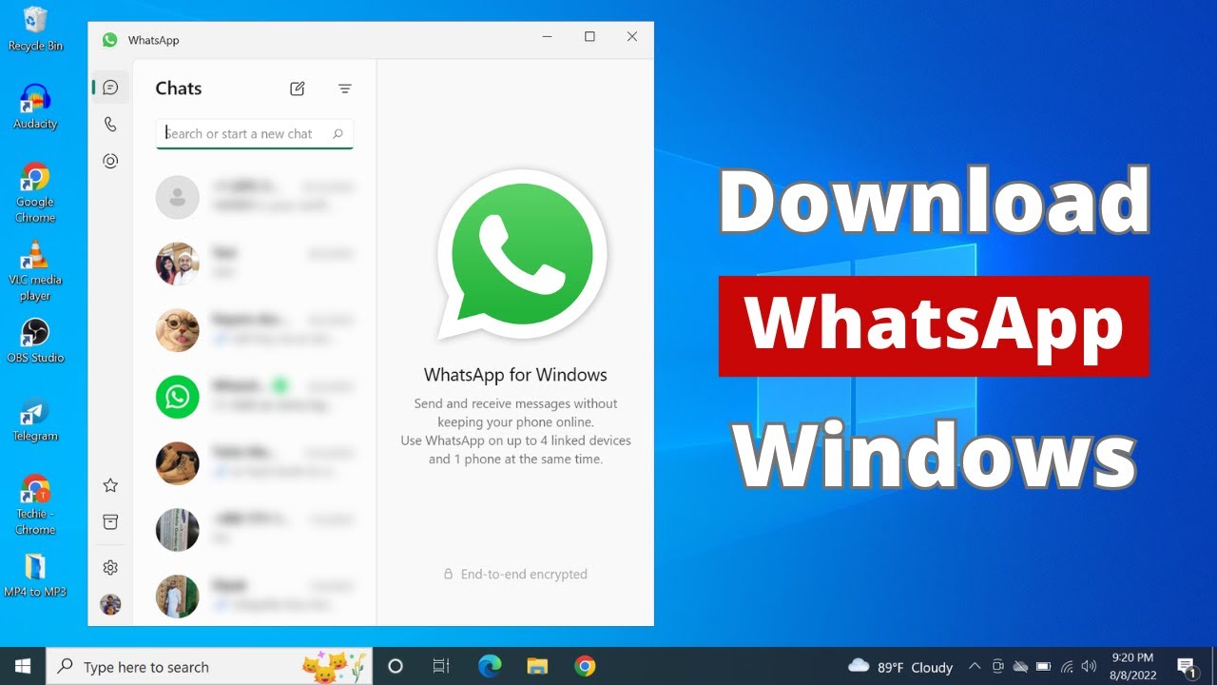Open the Techie - Chrome desktop shortcut
Screen dimensions: 1217x685
point(35,505)
